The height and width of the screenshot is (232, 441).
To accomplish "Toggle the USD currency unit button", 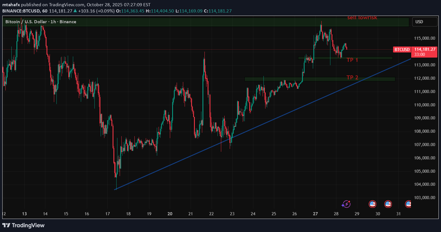I will (x=424, y=22).
